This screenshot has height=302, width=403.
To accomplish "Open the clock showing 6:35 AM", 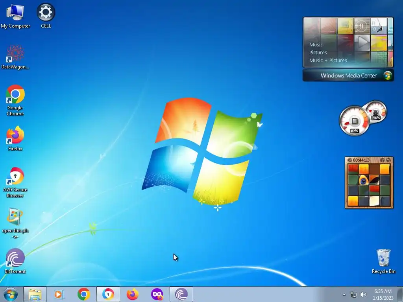I will coord(383,295).
